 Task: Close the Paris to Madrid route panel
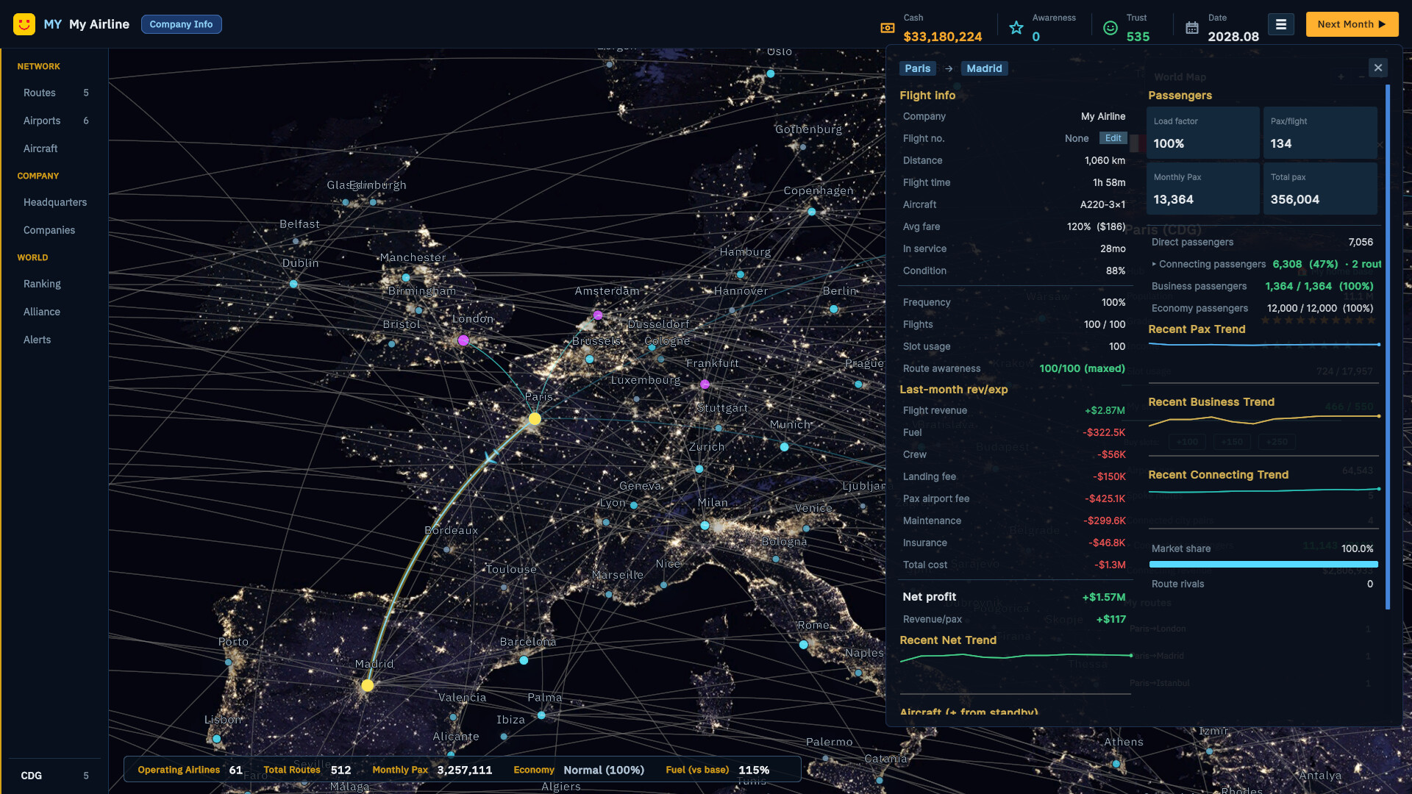coord(1378,68)
